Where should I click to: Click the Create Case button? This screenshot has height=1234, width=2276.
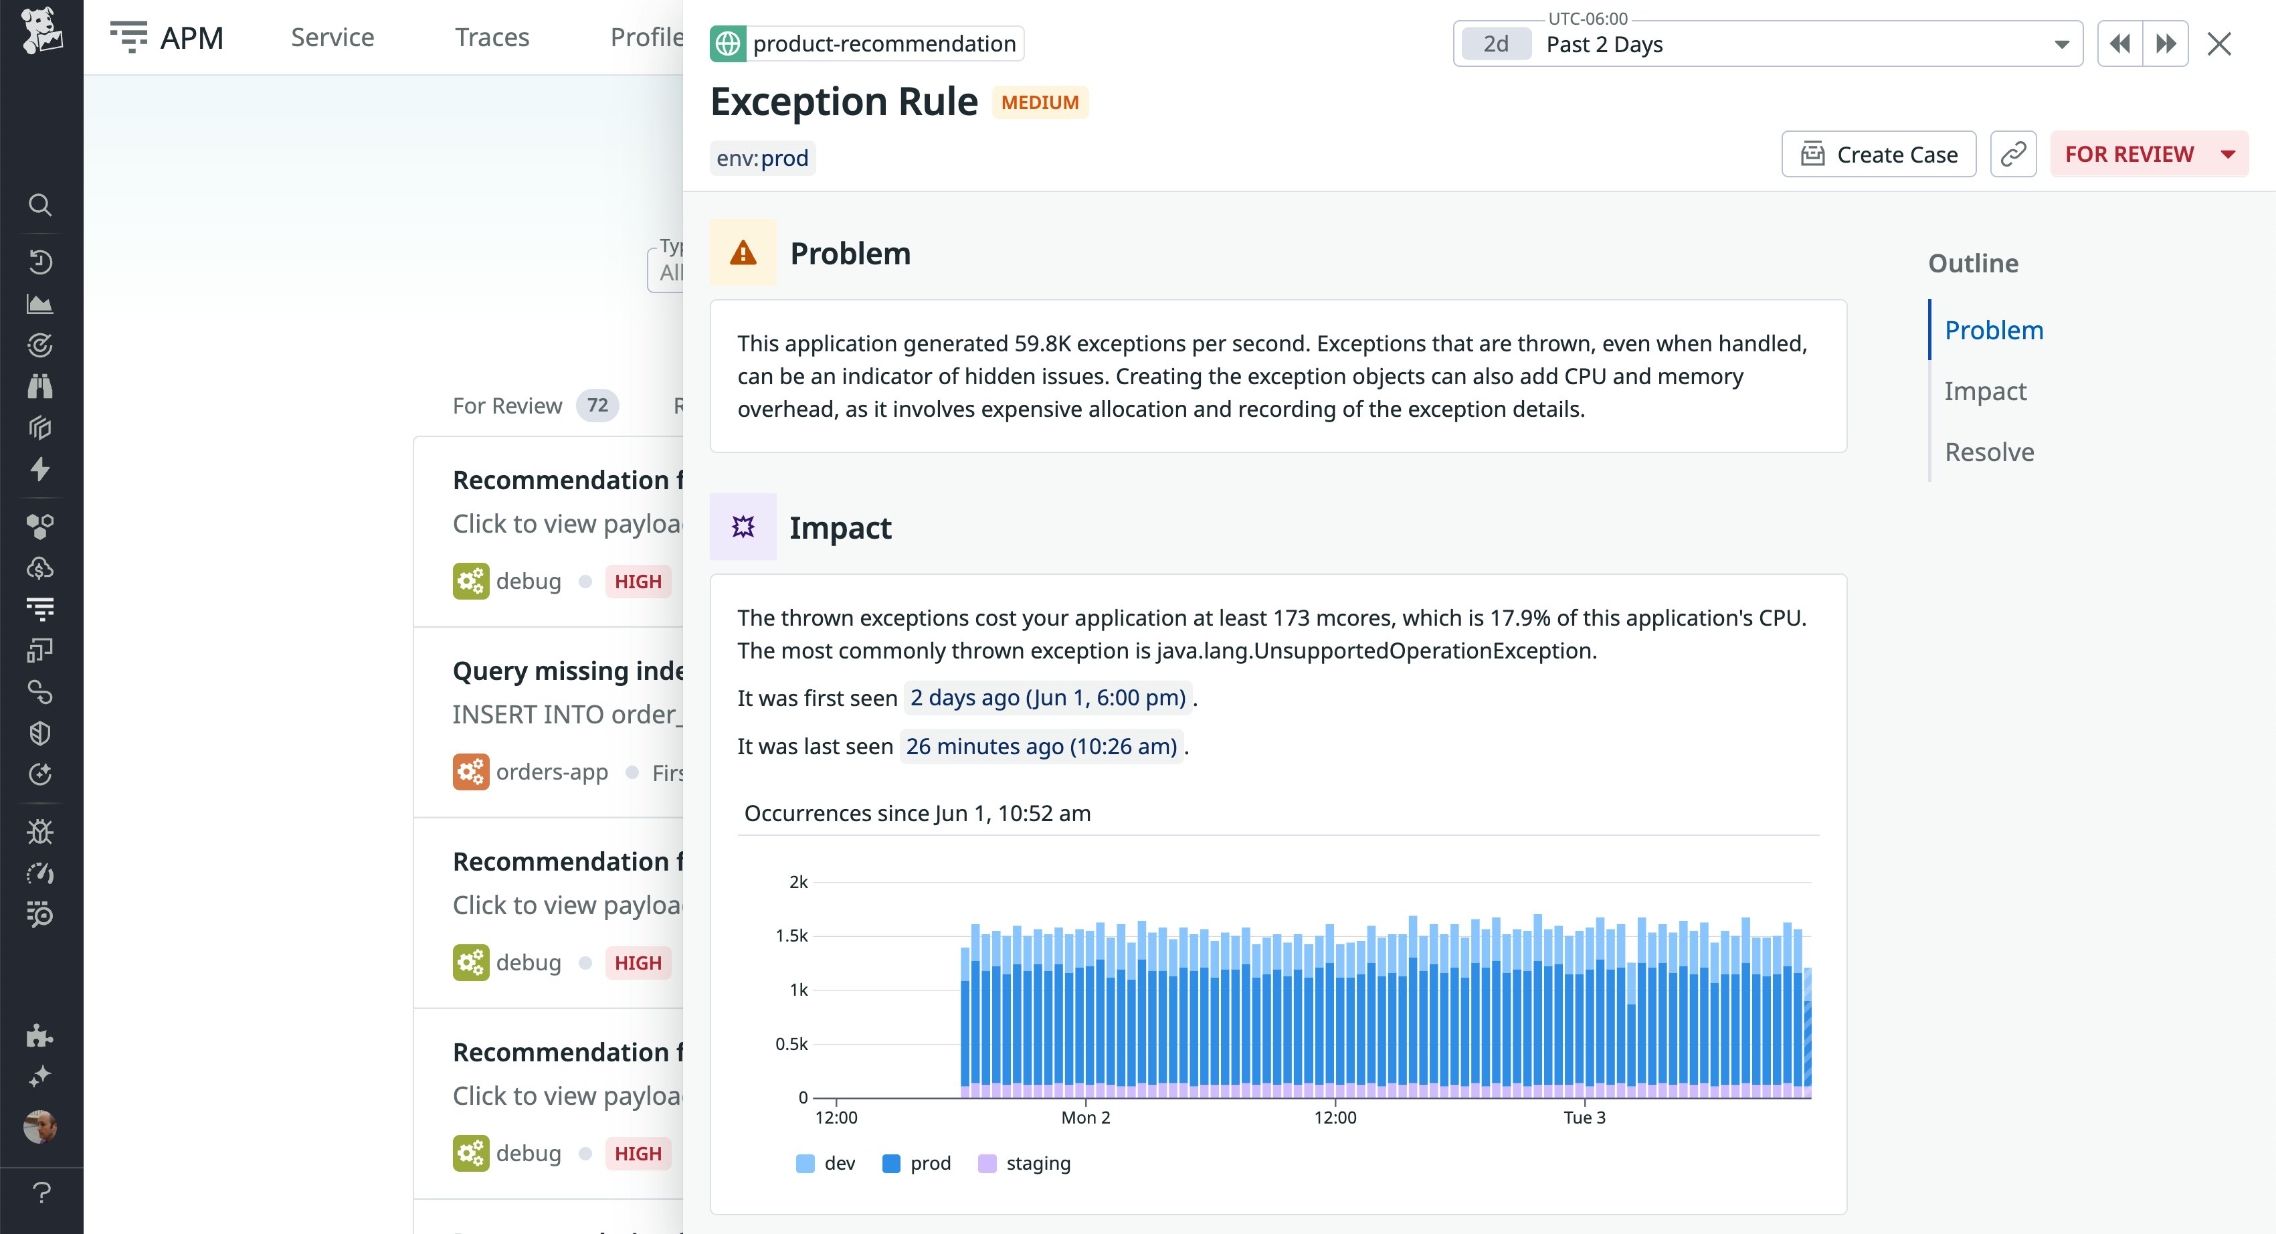click(x=1879, y=155)
